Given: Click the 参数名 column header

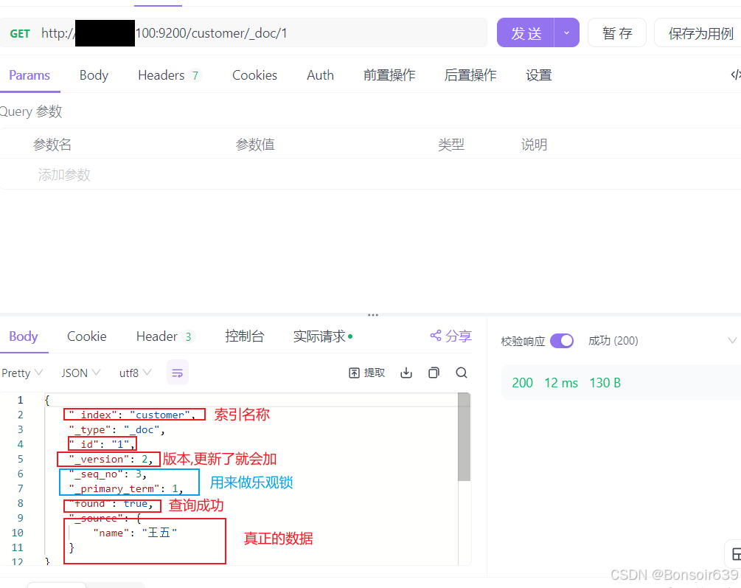Looking at the screenshot, I should 52,145.
